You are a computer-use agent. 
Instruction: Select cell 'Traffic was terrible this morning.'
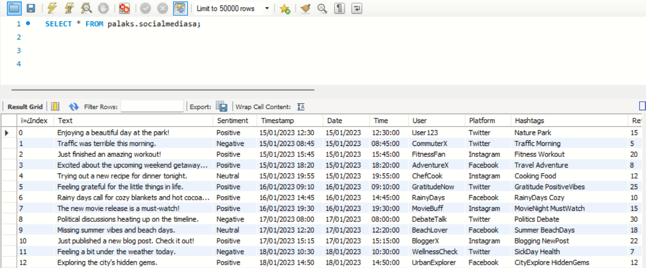[x=133, y=144]
